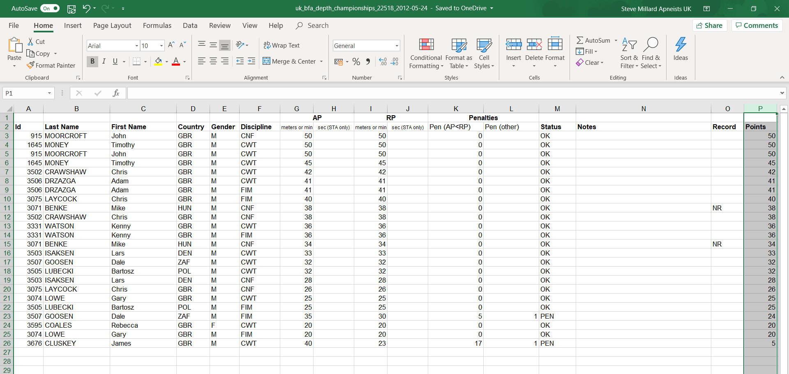Image resolution: width=789 pixels, height=374 pixels.
Task: Click the Merge & Center icon
Action: coord(267,61)
